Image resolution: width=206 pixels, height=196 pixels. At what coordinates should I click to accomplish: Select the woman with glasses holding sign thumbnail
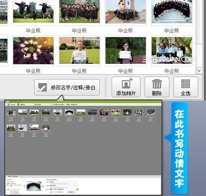pyautogui.click(x=126, y=51)
